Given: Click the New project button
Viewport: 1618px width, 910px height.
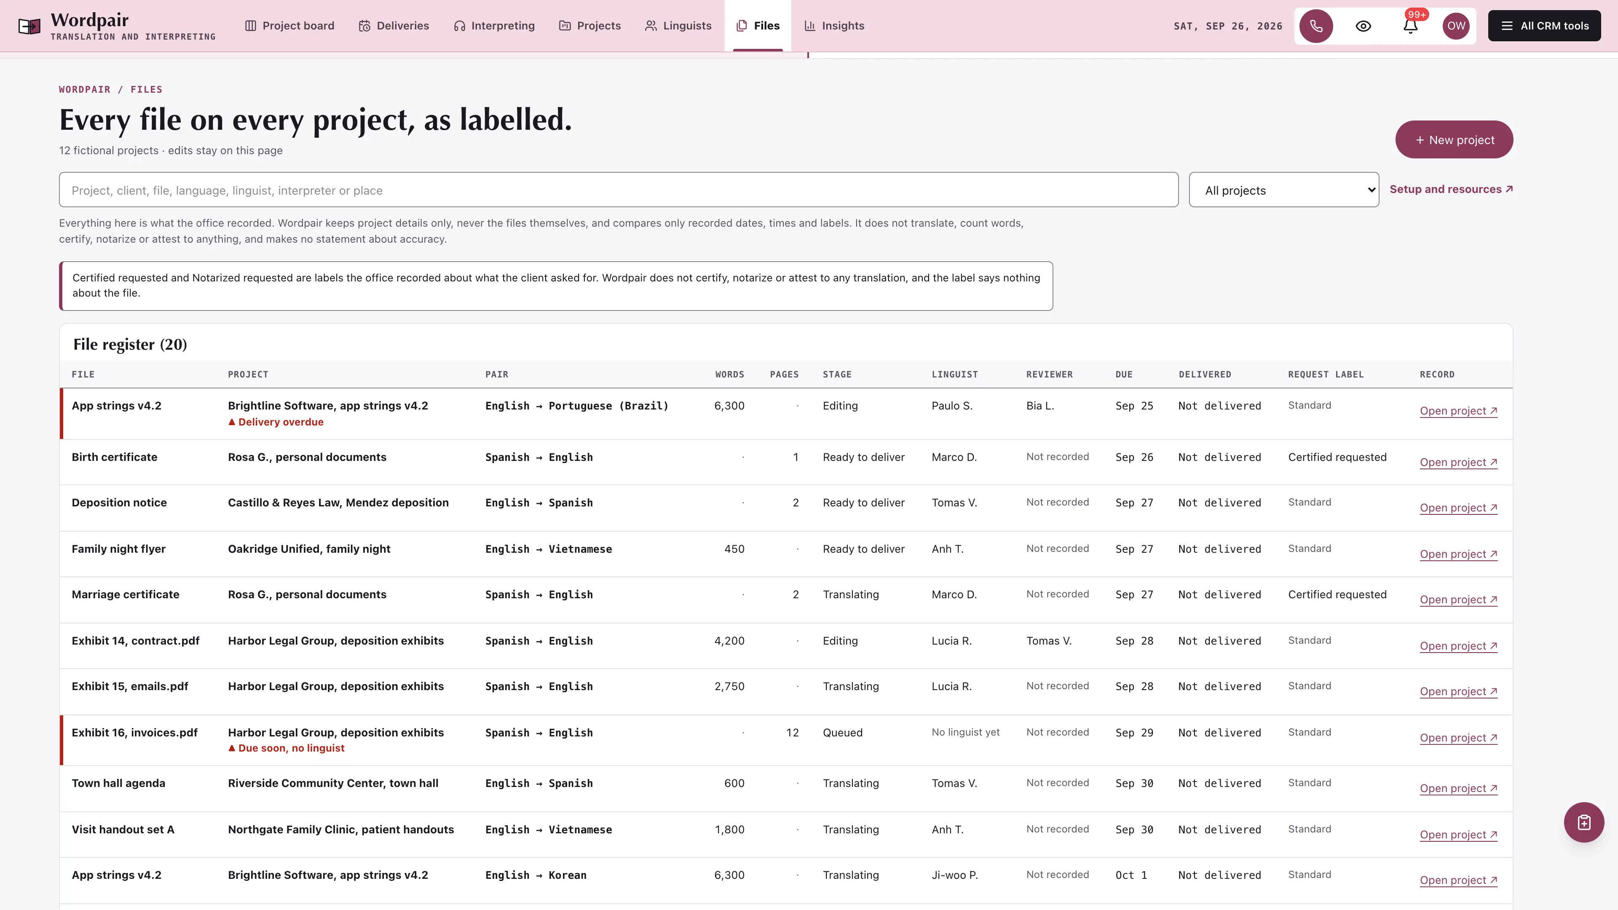Looking at the screenshot, I should pos(1454,139).
